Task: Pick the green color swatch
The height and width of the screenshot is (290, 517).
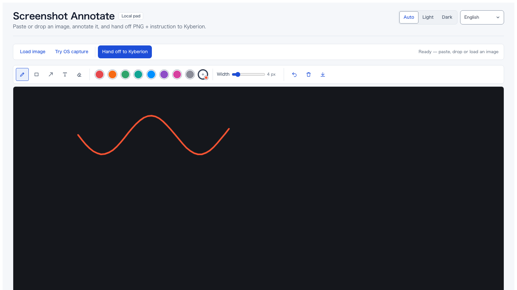Action: click(x=125, y=74)
